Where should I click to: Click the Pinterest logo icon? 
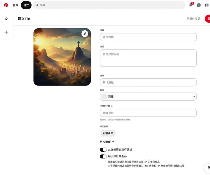tap(6, 5)
